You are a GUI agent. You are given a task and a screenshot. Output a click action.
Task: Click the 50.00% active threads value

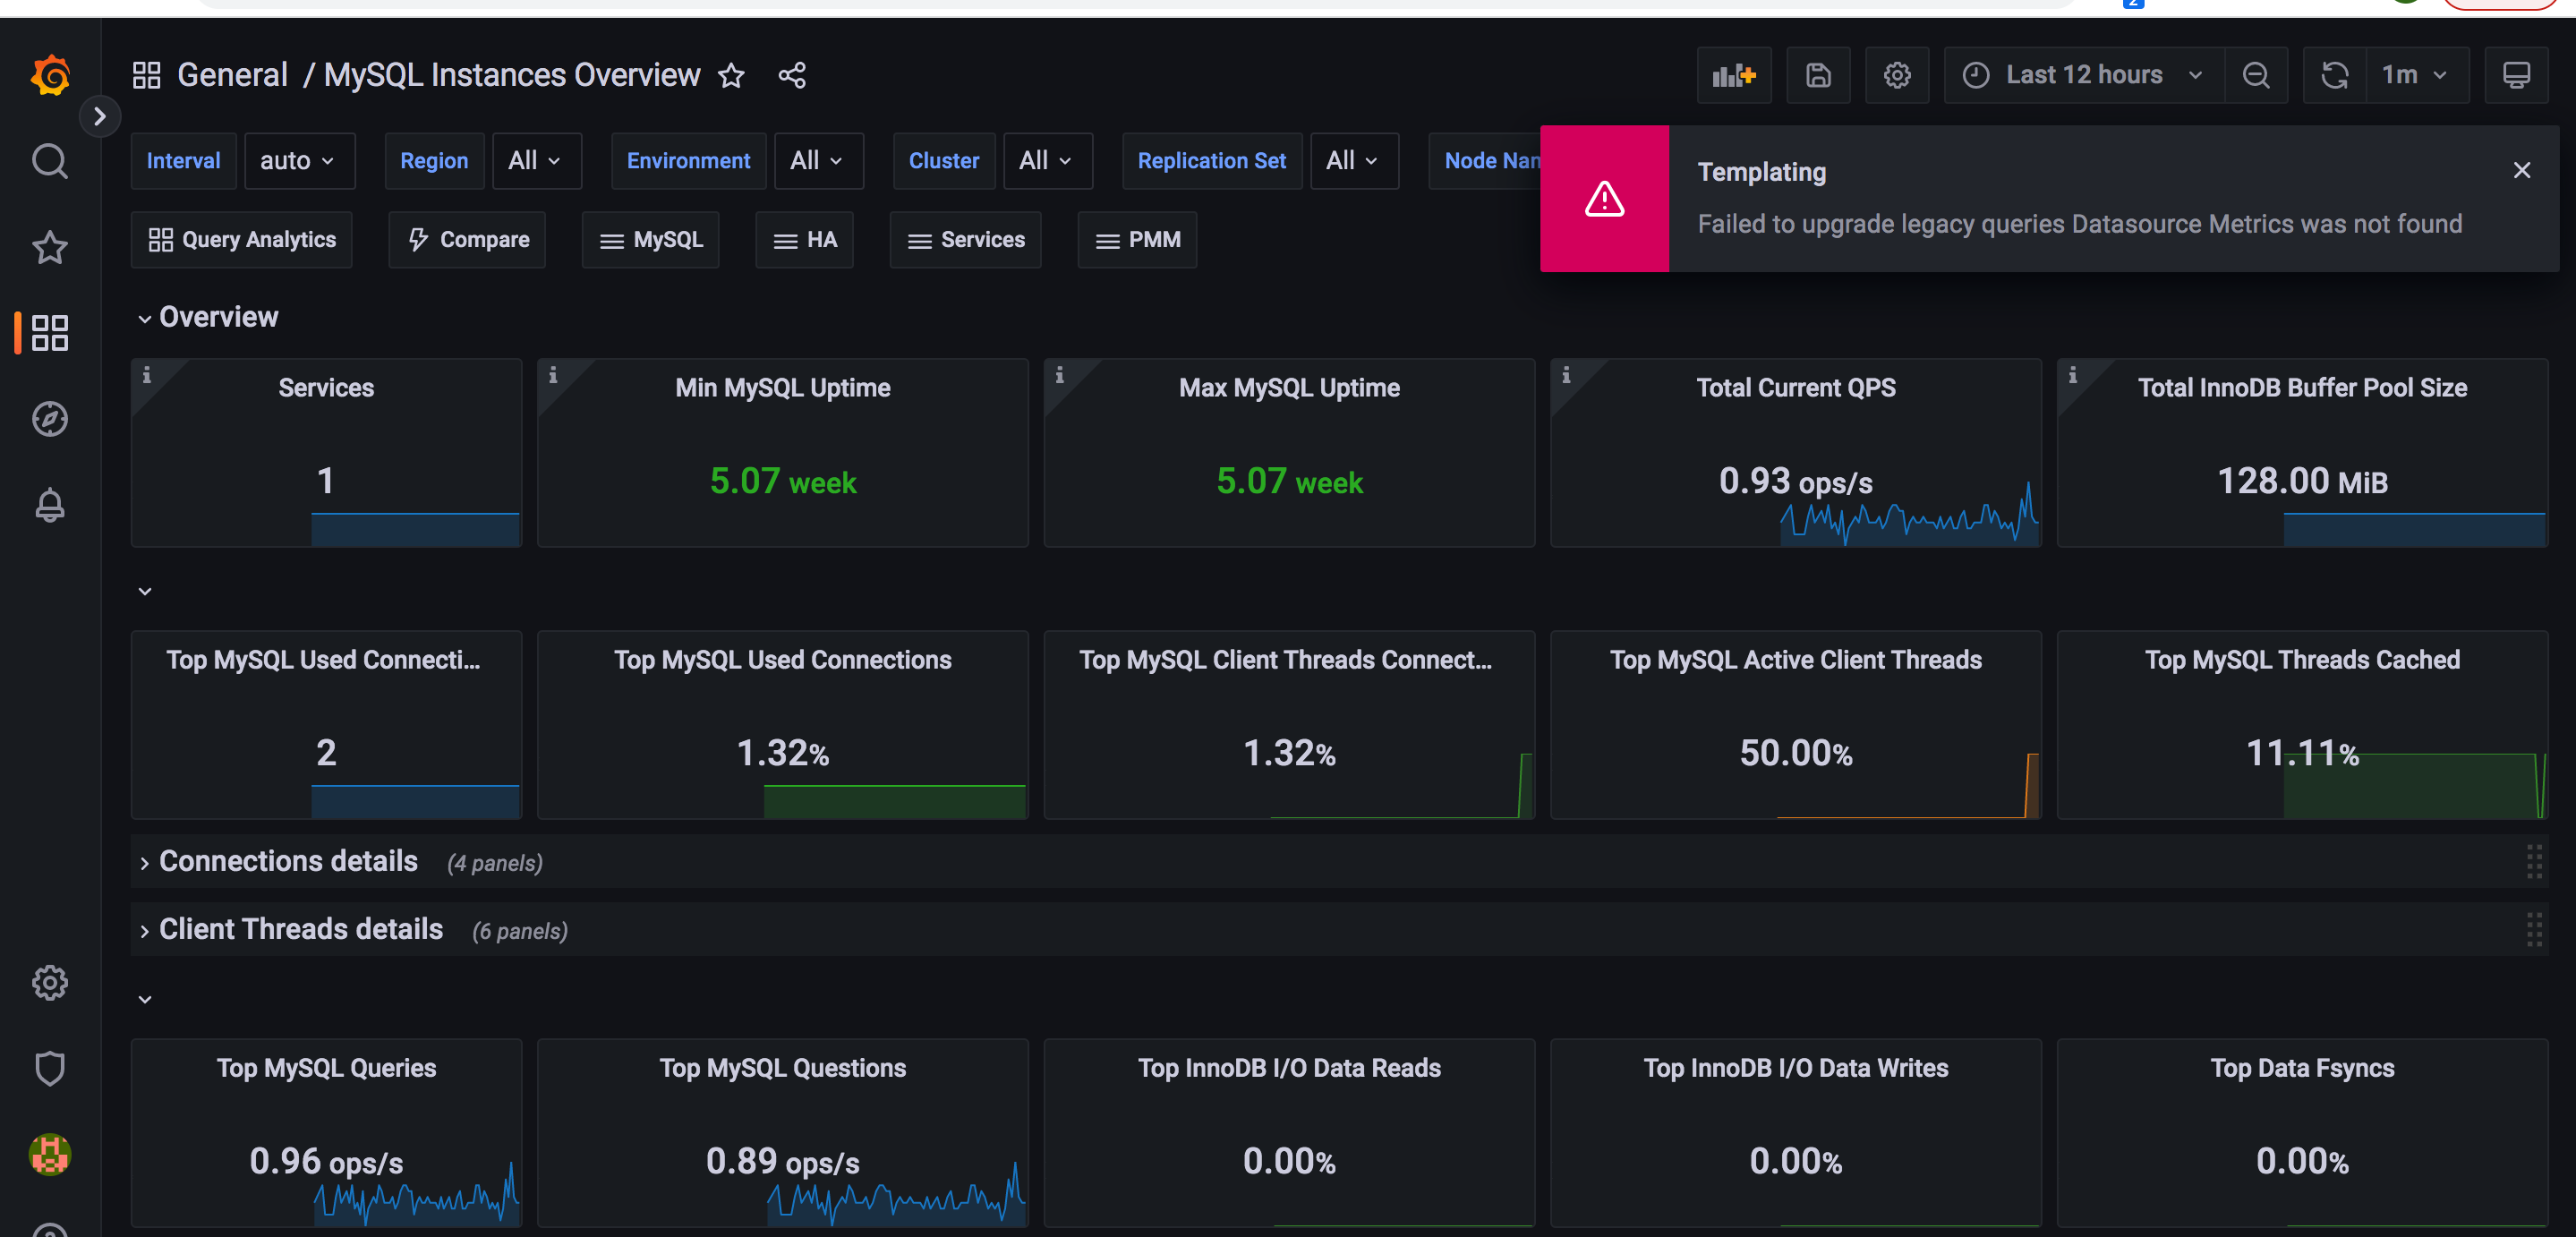(x=1796, y=753)
